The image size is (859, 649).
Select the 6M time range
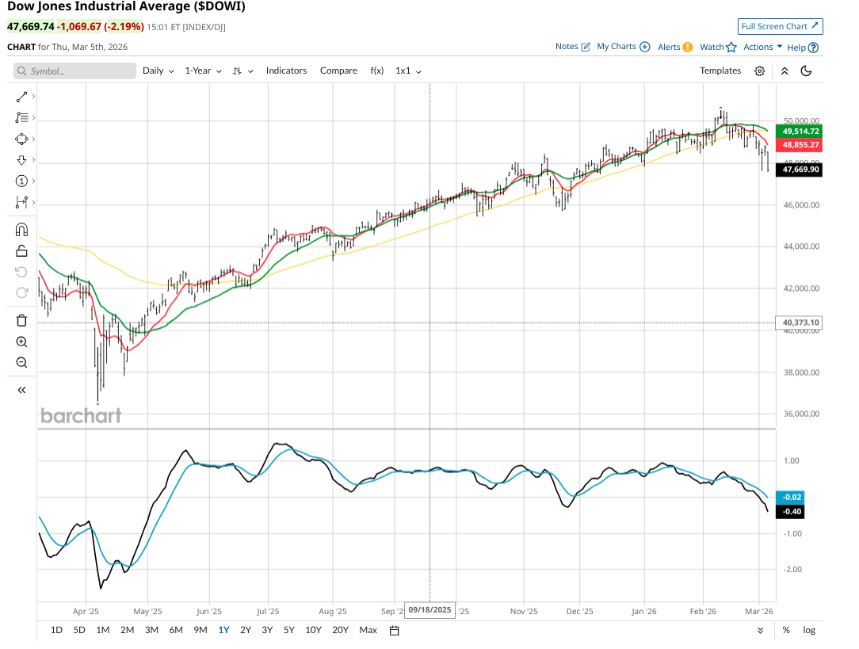coord(176,631)
